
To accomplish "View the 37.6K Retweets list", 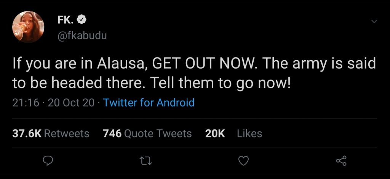I will [51, 134].
